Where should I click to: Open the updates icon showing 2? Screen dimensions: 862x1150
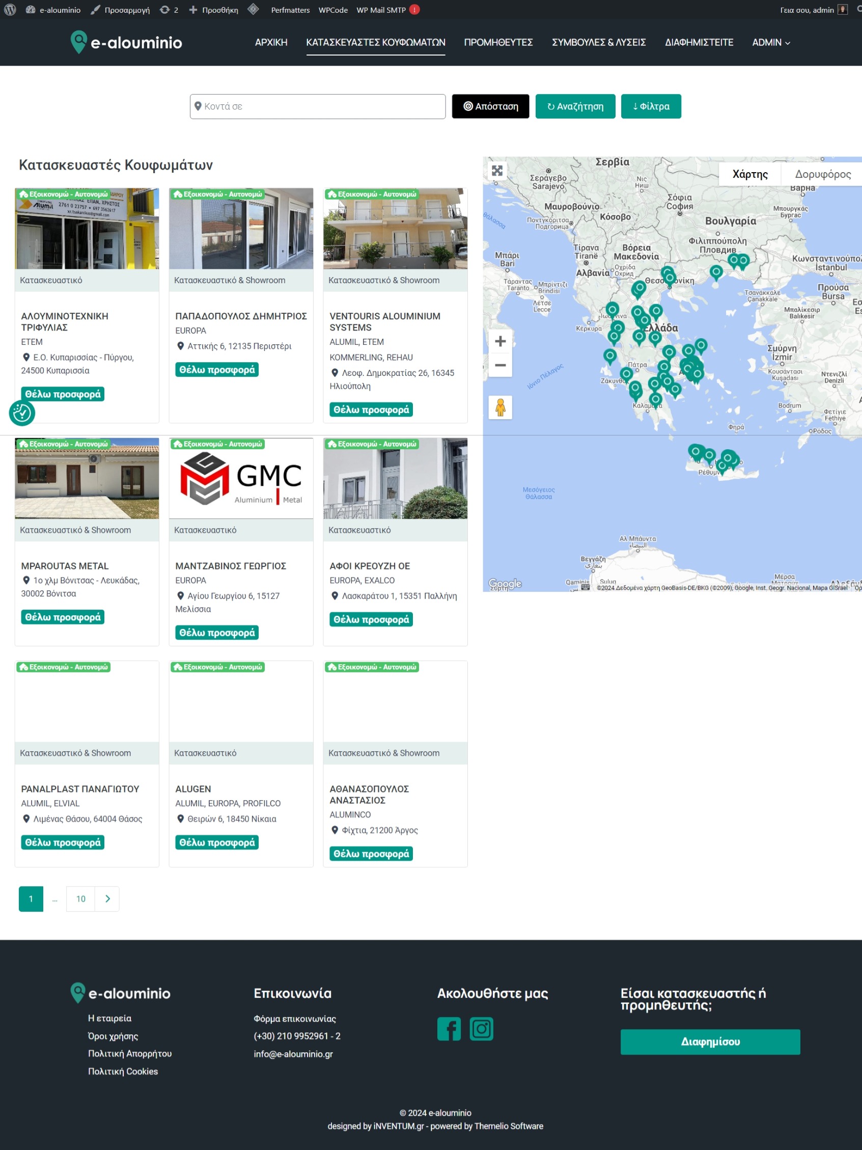pos(169,10)
